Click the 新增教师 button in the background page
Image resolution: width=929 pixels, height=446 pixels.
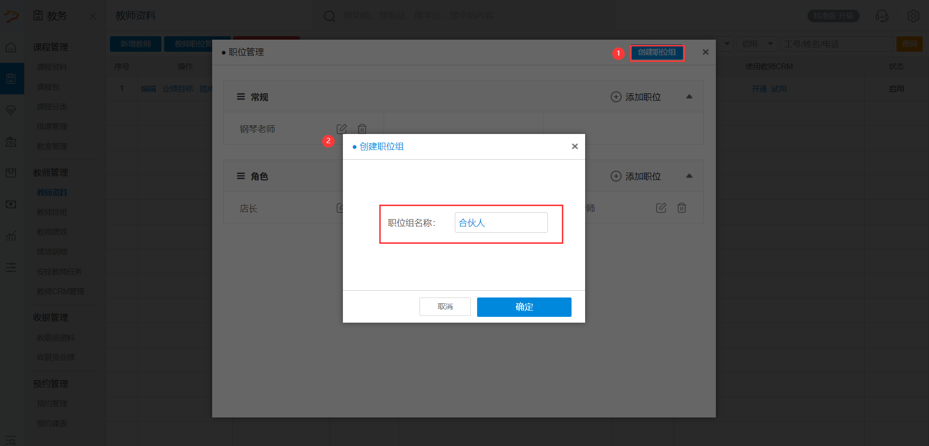[x=136, y=44]
